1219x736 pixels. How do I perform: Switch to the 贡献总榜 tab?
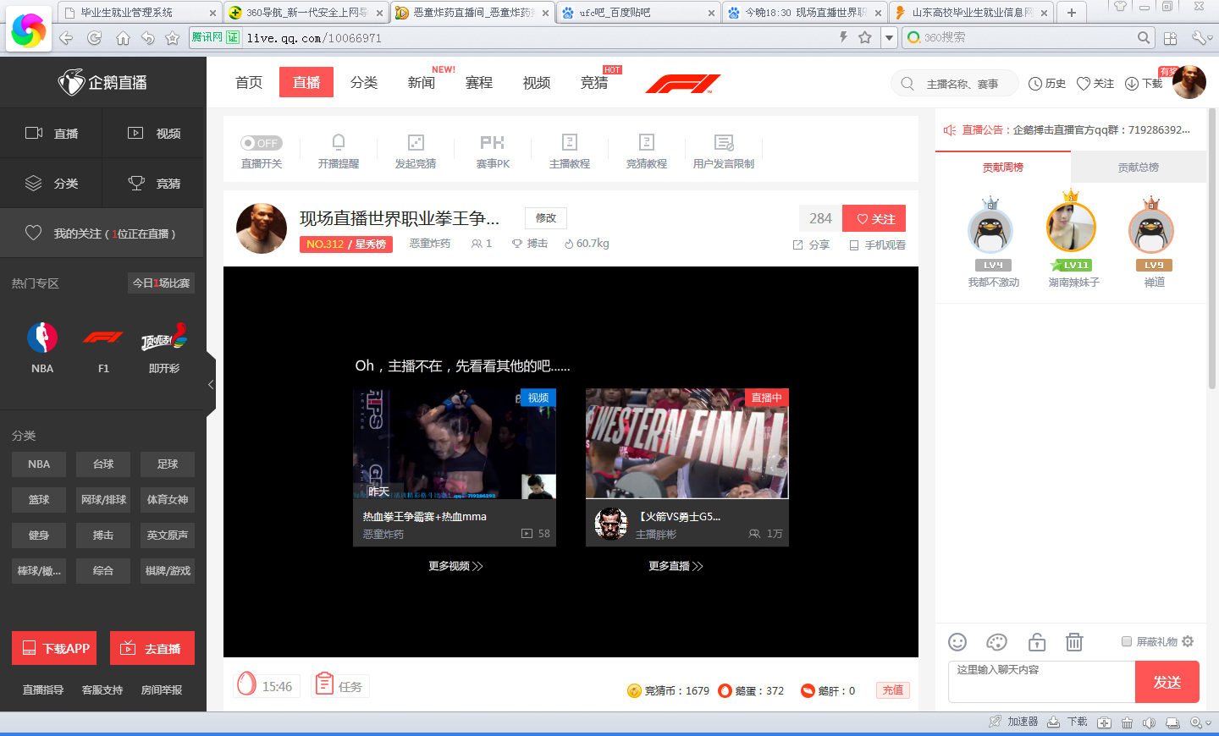point(1139,168)
